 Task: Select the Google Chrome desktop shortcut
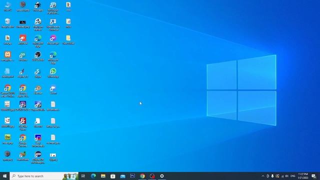coord(22,140)
